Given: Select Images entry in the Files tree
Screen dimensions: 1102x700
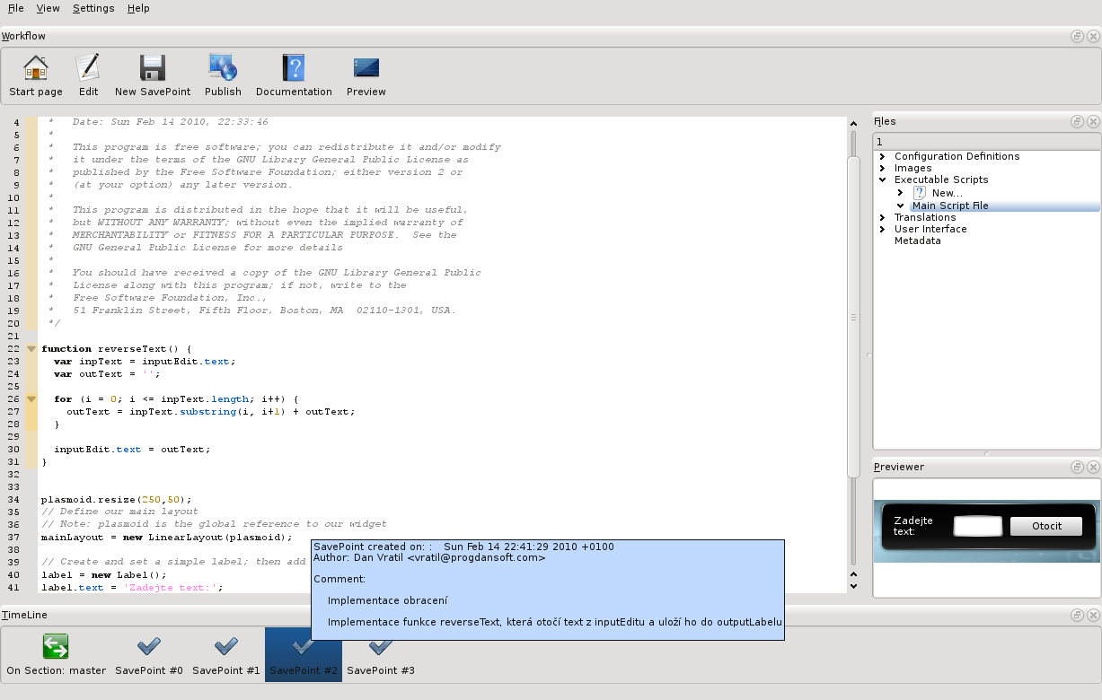Looking at the screenshot, I should 913,168.
